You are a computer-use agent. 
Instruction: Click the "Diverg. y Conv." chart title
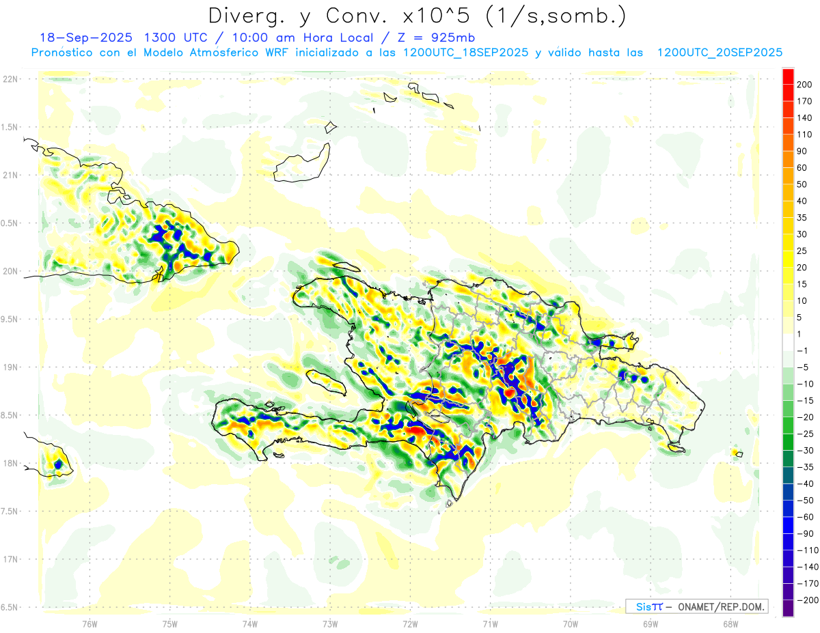coord(417,15)
